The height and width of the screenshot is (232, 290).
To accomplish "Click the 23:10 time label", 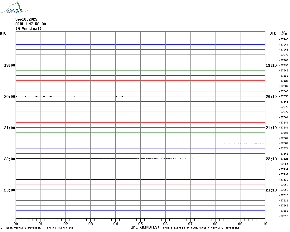I will pyautogui.click(x=271, y=190).
